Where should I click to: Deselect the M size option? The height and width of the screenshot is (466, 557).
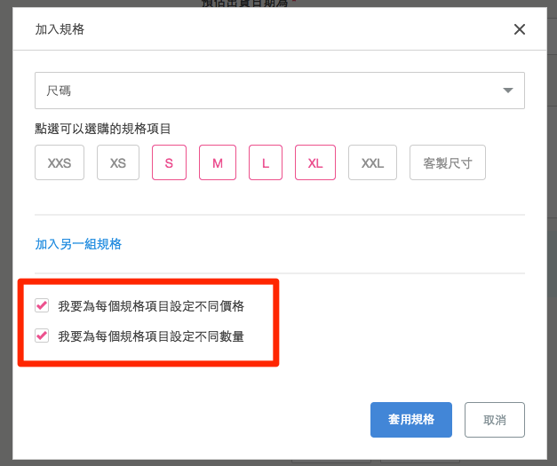218,162
